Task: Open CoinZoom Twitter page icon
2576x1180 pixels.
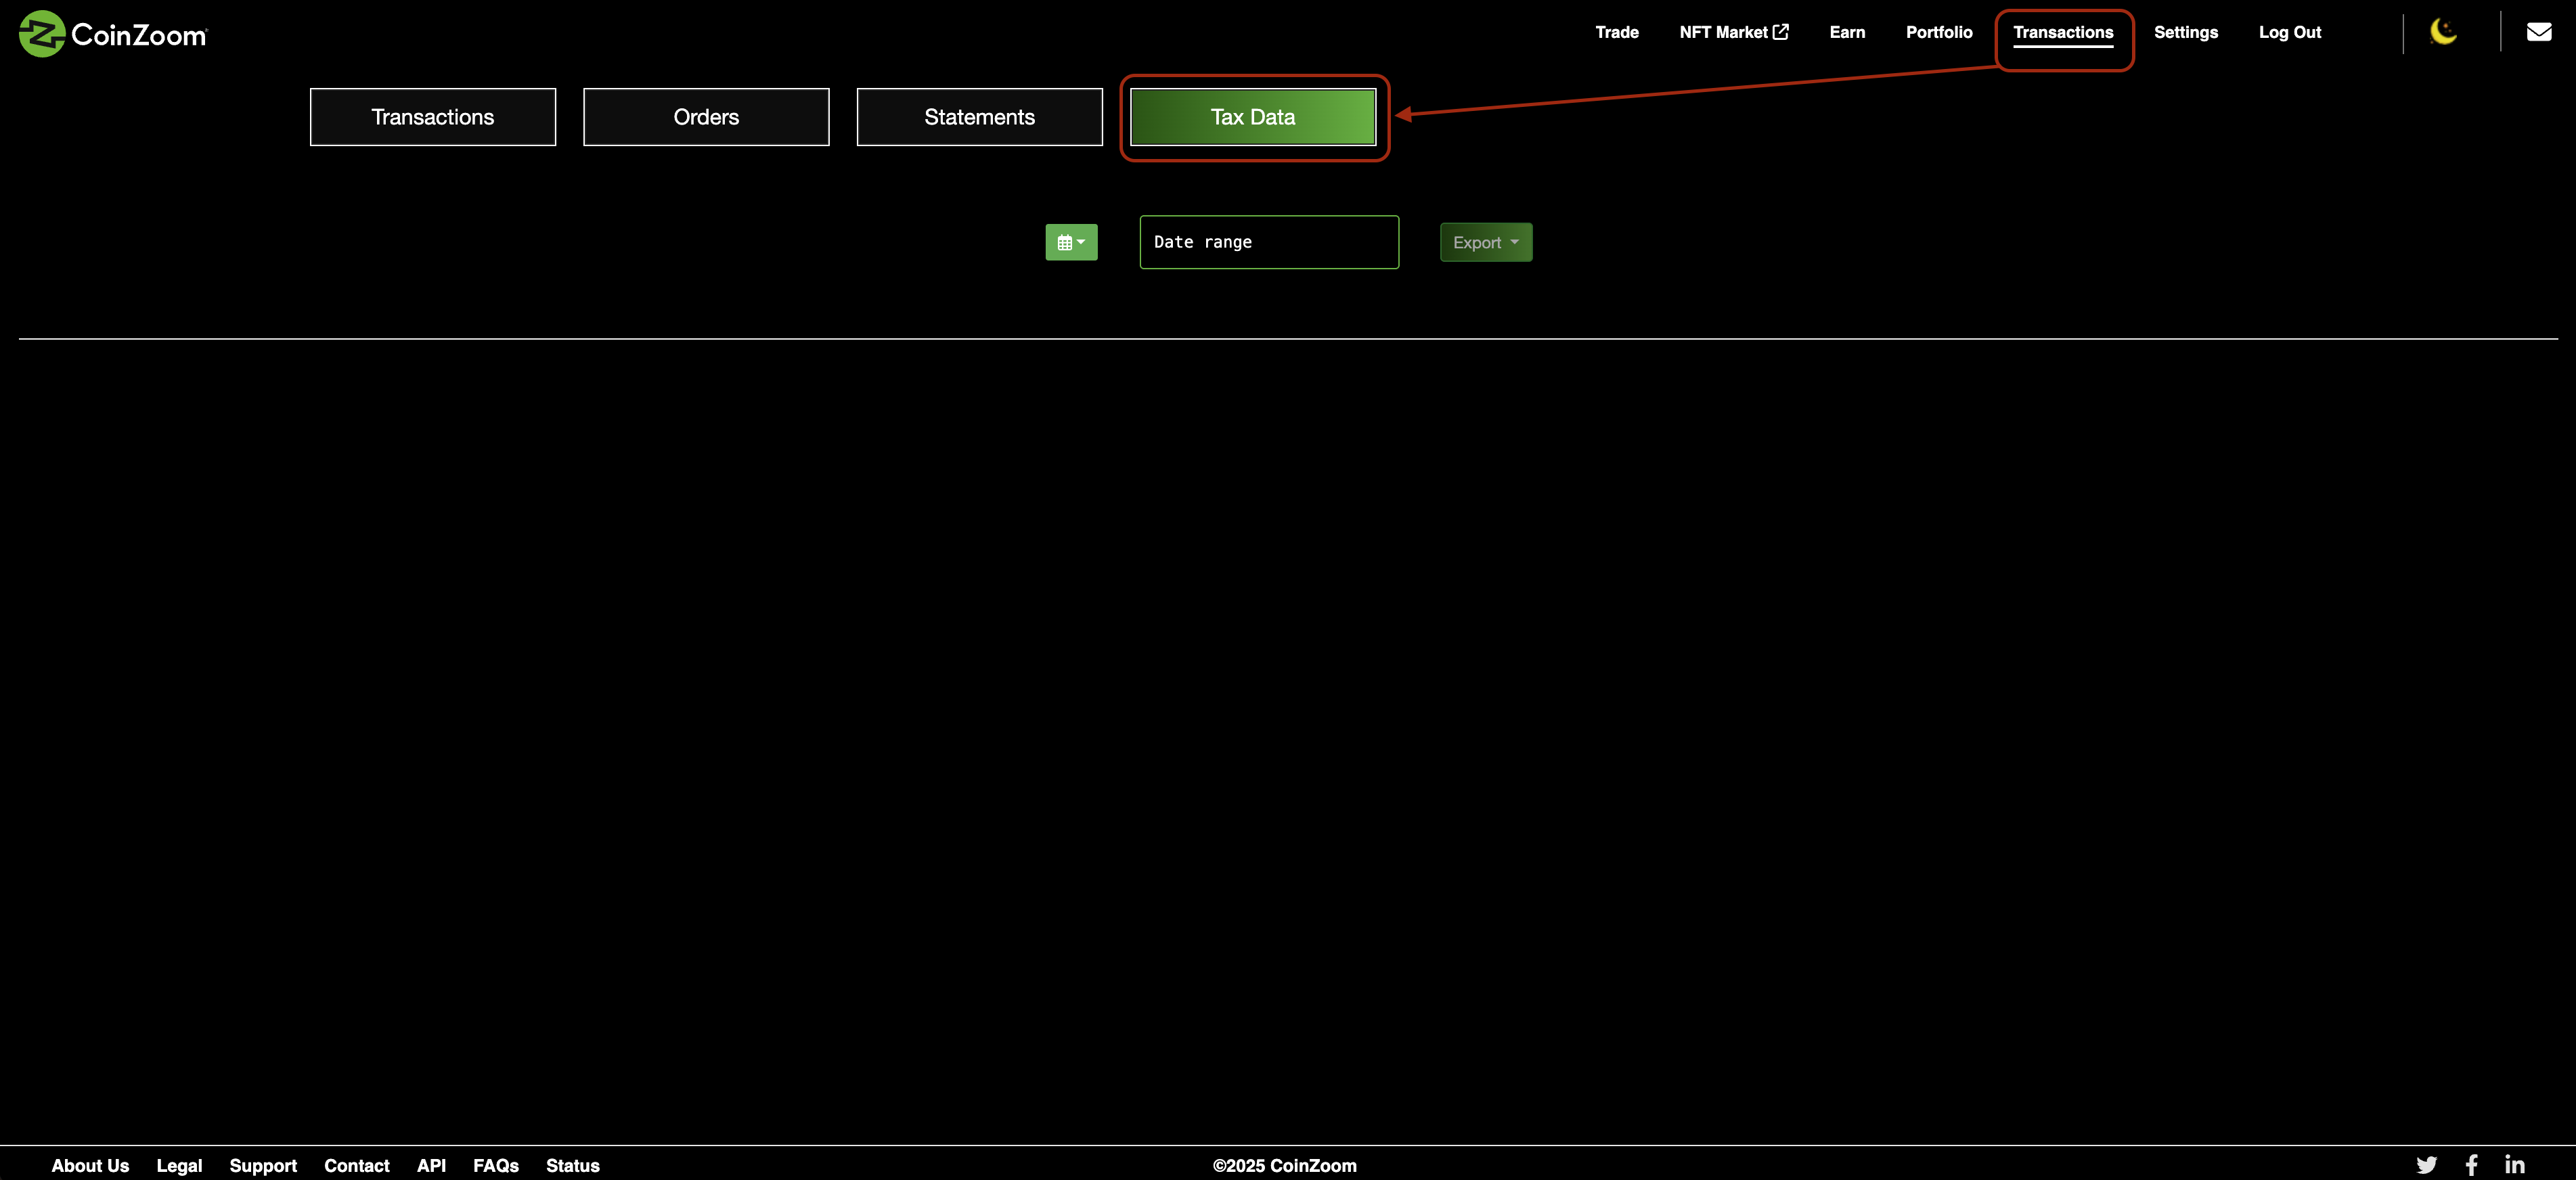Action: (x=2426, y=1165)
